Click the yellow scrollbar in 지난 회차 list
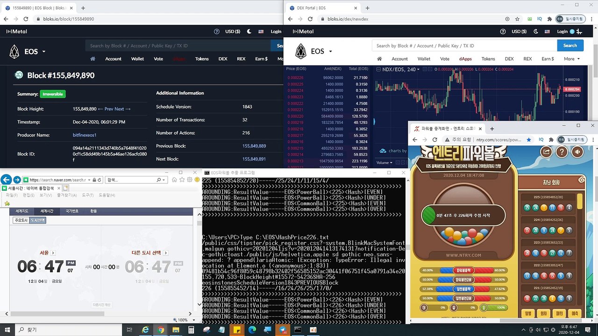Screen dimensions: 598x336 (x=580, y=202)
